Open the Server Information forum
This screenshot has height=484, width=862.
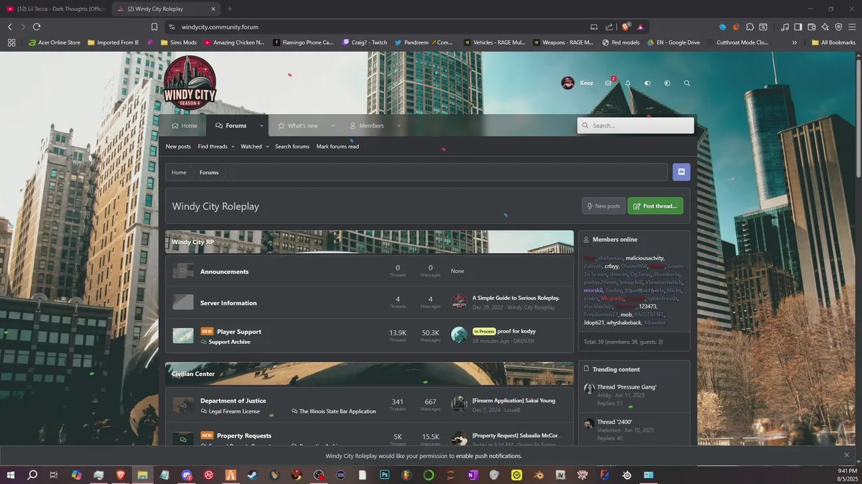click(x=228, y=303)
